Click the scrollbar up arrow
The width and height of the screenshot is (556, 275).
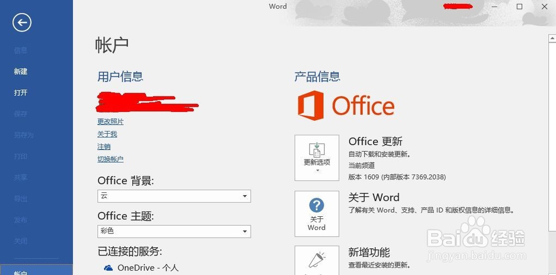pyautogui.click(x=552, y=38)
